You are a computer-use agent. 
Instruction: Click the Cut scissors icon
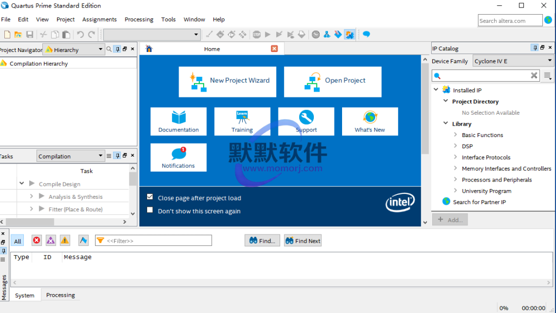pos(43,34)
